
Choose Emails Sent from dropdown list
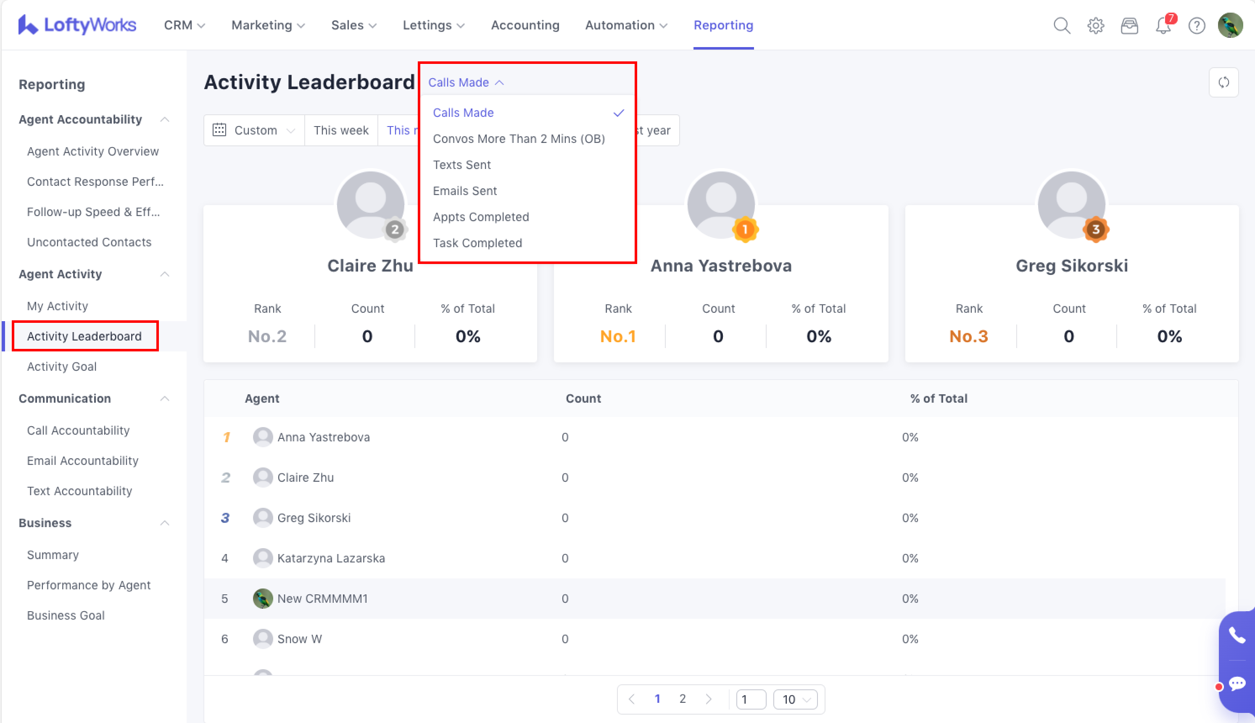pos(465,191)
